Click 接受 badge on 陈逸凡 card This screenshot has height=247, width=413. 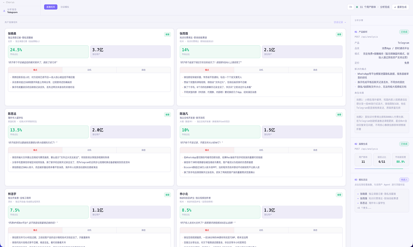339,115
